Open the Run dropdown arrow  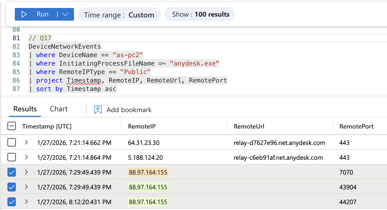coord(66,14)
